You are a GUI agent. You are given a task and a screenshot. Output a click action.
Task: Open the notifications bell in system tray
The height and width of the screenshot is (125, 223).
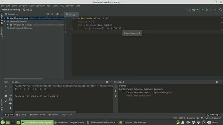(183, 123)
